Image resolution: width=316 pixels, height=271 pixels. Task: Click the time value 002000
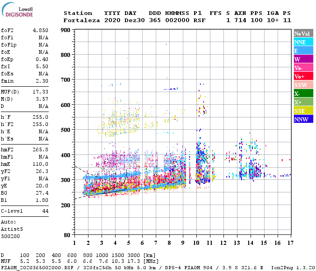point(177,20)
